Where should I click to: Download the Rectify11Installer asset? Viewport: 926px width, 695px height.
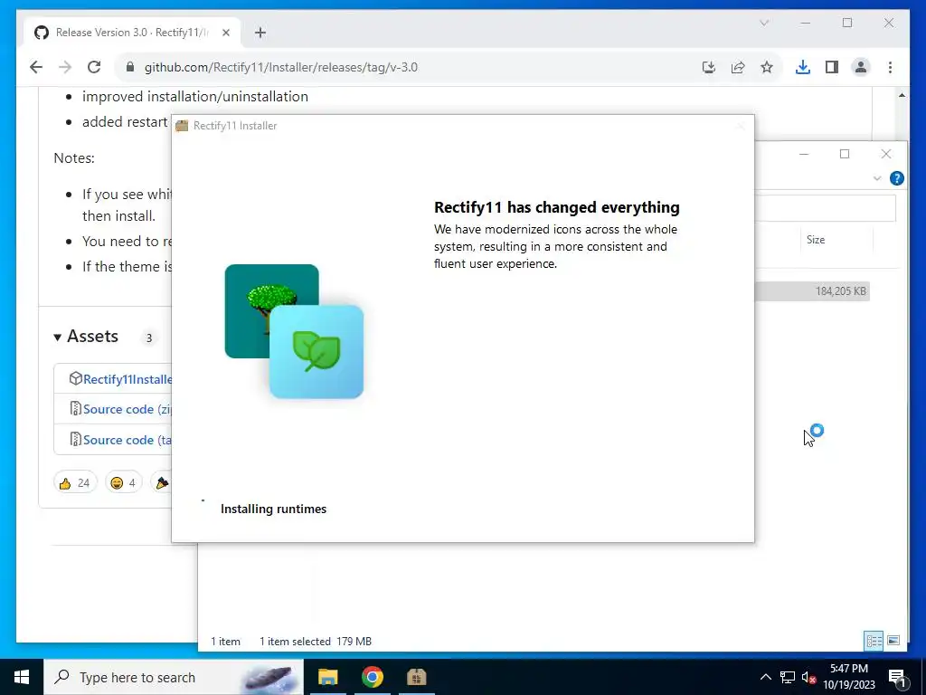[x=128, y=379]
